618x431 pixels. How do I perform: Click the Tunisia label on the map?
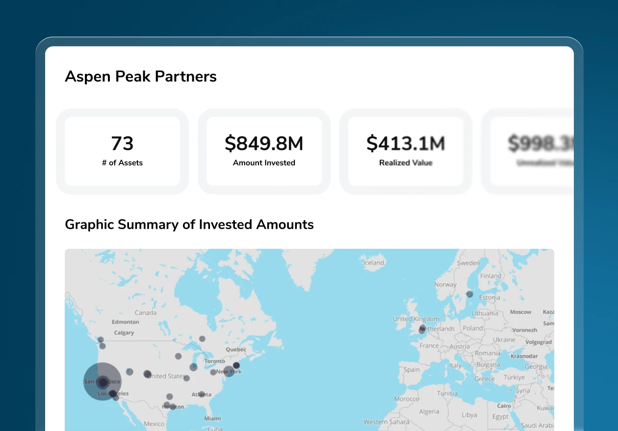(x=447, y=393)
